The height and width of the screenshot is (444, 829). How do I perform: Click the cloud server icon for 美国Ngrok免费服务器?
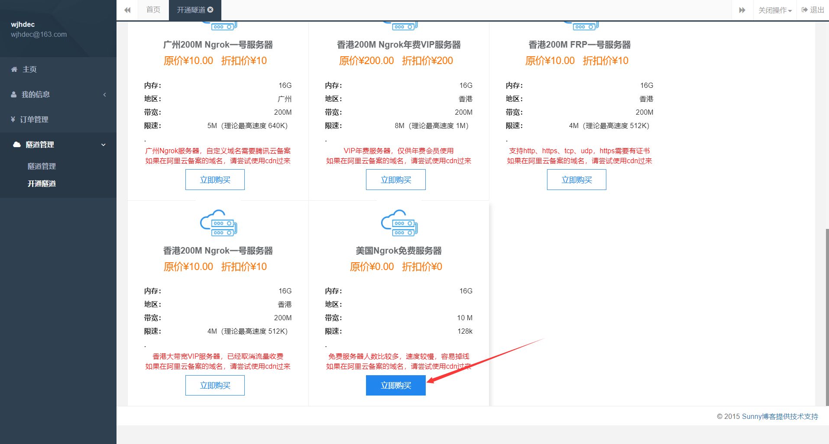coord(399,223)
